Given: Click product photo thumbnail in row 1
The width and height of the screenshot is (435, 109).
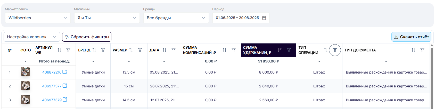Looking at the screenshot, I should pyautogui.click(x=26, y=72).
